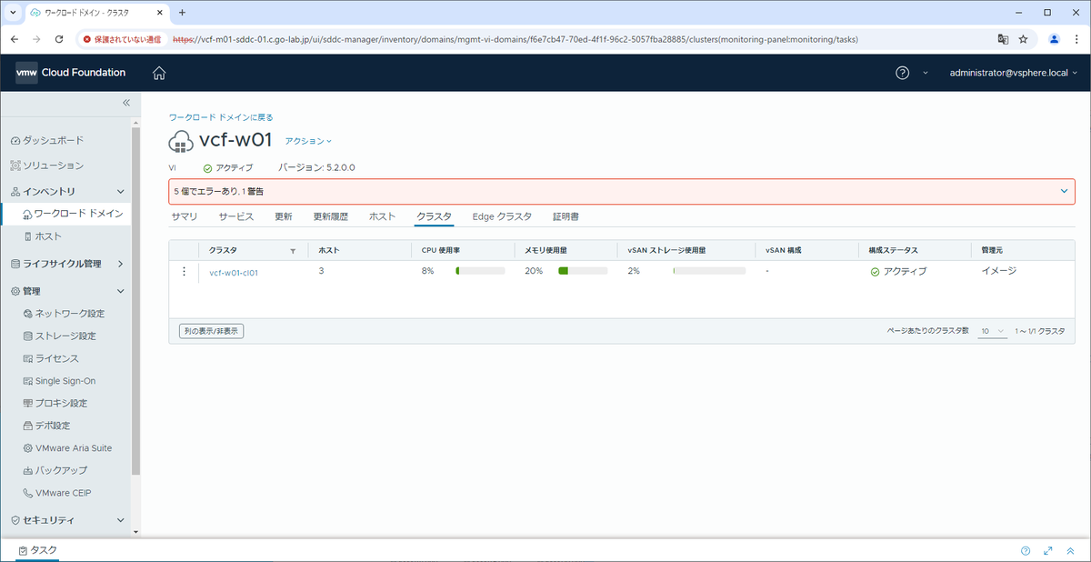This screenshot has width=1091, height=562.
Task: Open the tab search dropdown in Chrome
Action: click(x=12, y=13)
